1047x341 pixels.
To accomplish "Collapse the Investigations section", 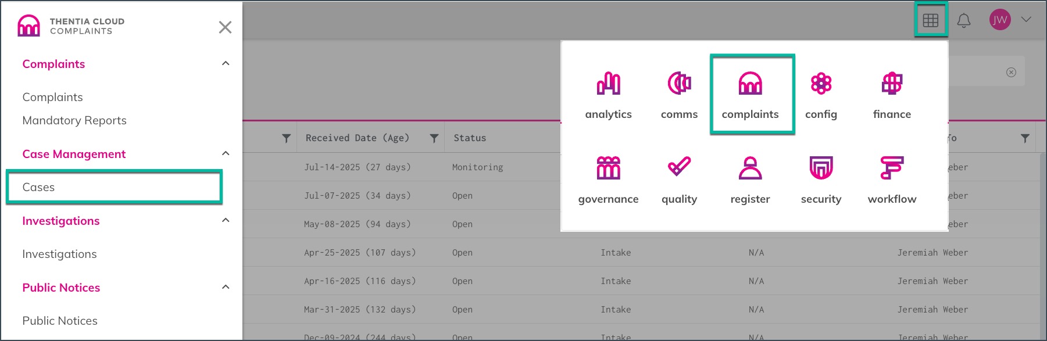I will click(x=226, y=220).
